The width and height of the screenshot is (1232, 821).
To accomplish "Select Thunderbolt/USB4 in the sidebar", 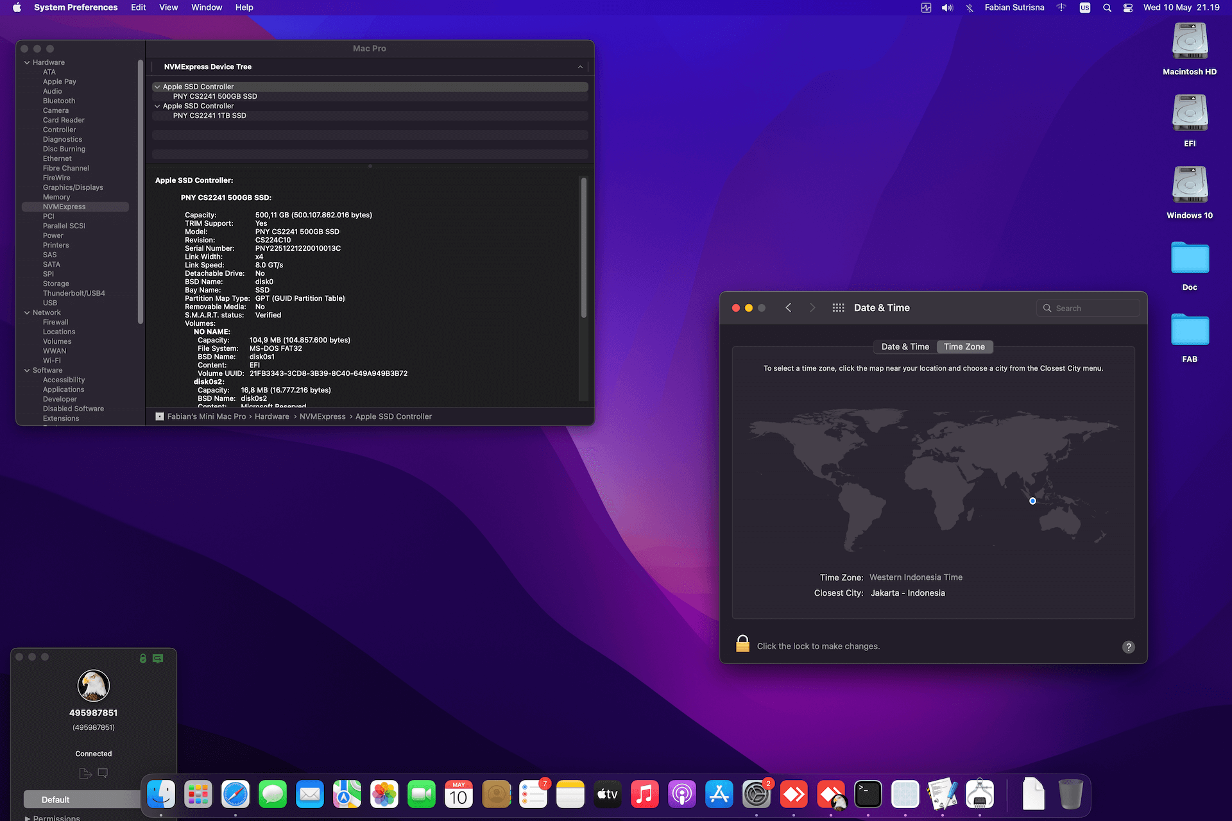I will (74, 293).
